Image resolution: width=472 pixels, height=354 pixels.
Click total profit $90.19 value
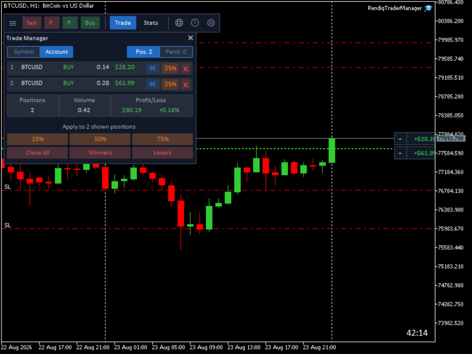(132, 110)
